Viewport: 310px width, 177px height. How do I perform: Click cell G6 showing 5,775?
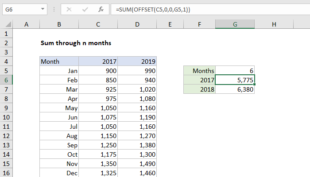tap(235, 80)
